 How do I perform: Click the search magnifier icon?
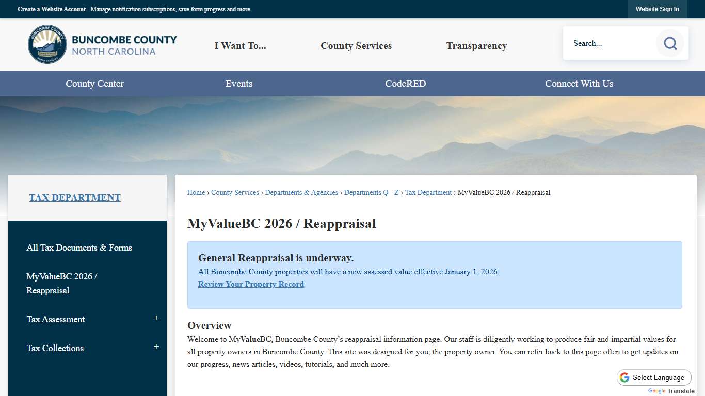tap(669, 43)
